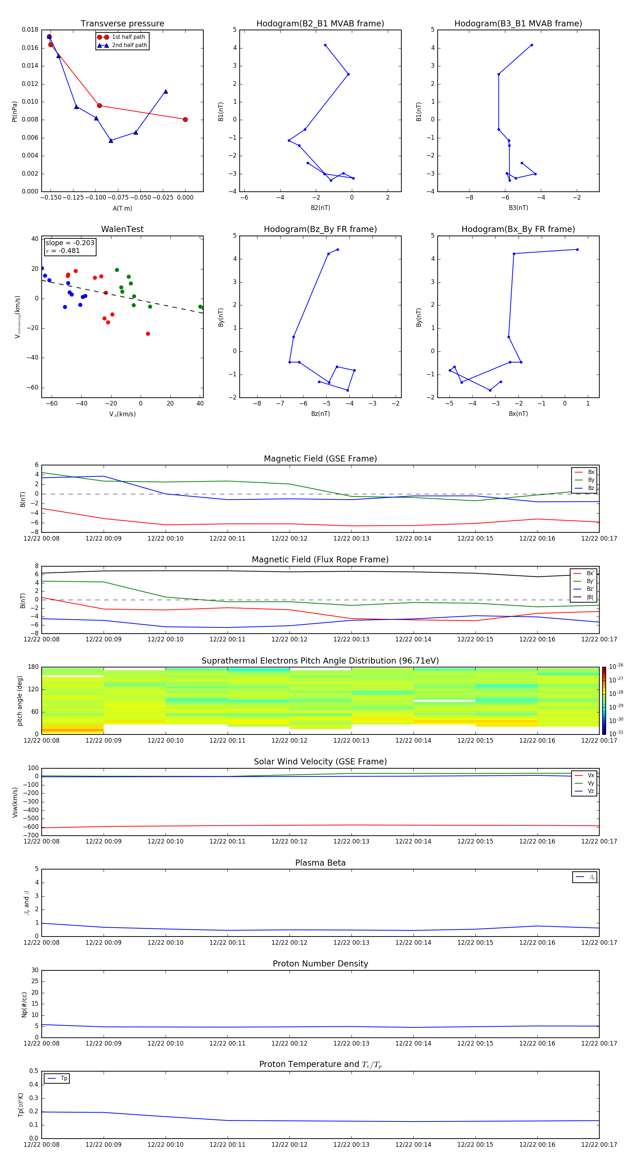Select the βp legend entry in the Plasma Beta plot
Image resolution: width=641 pixels, height=1176 pixels.
(585, 877)
